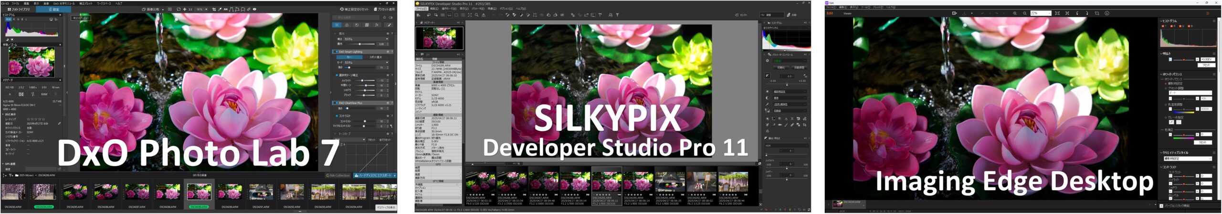Open the 22% zoom dropdown in Imaging Edge
Screen dimensions: 1222x214
(x=1041, y=13)
